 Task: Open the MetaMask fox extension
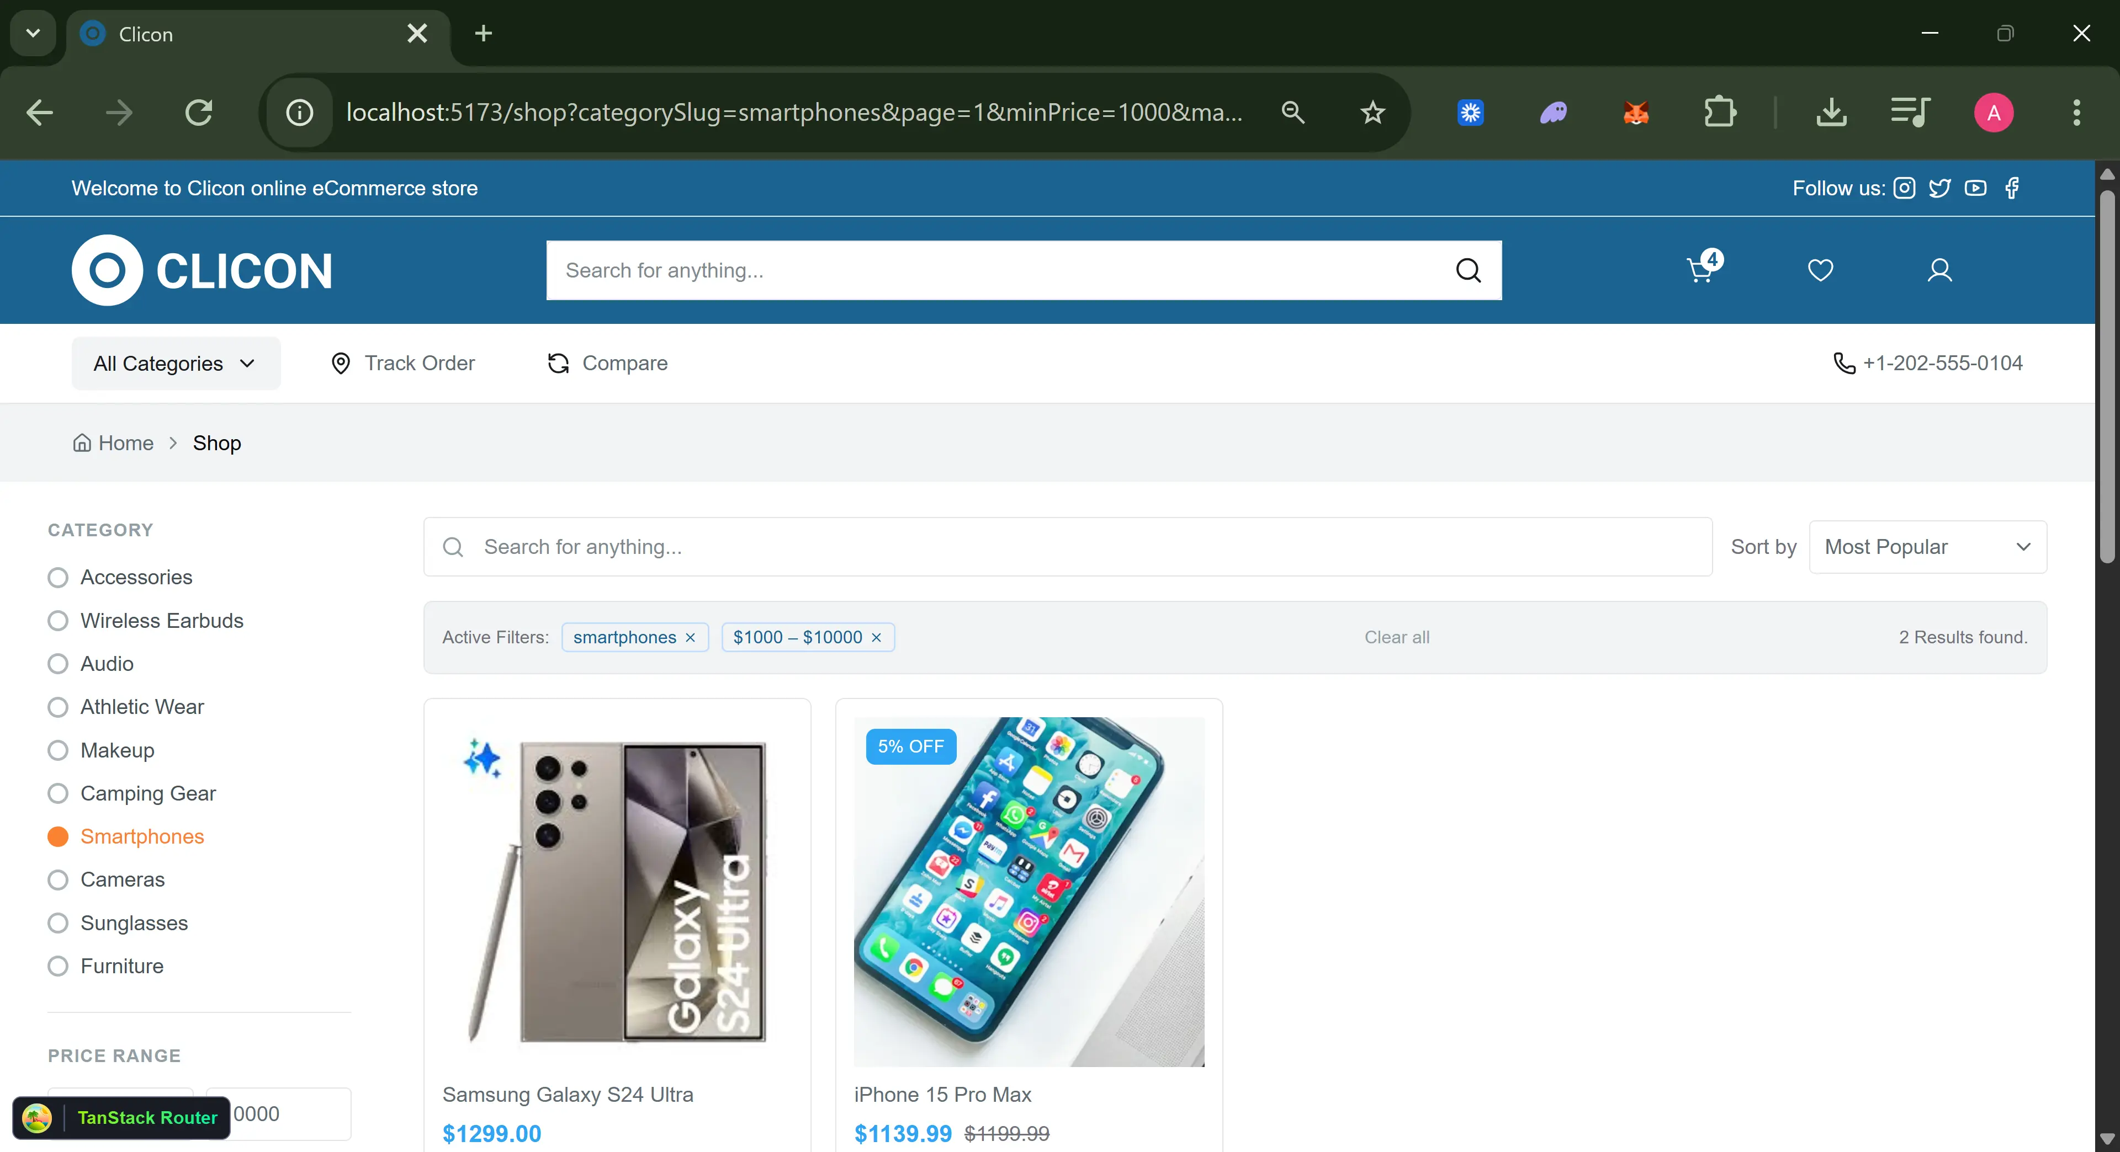(x=1636, y=113)
